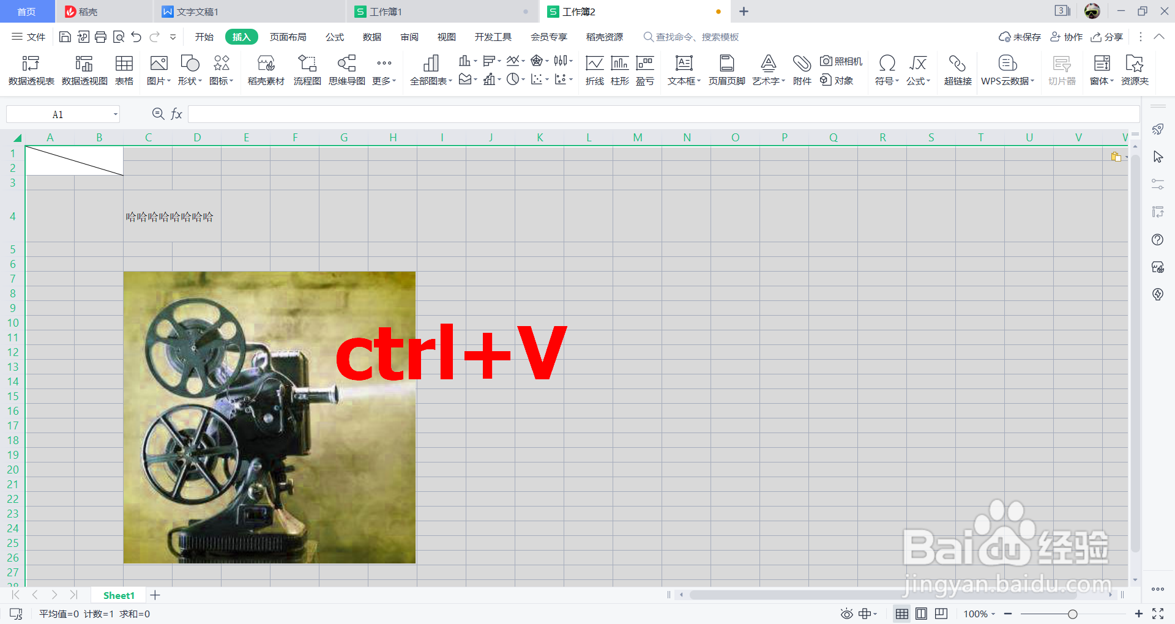1175x624 pixels.
Task: Click the Camera (照相机) tool
Action: click(x=841, y=61)
